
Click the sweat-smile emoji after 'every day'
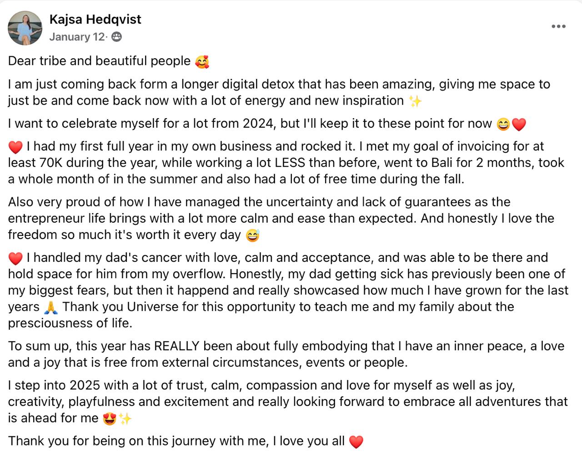[x=252, y=235]
